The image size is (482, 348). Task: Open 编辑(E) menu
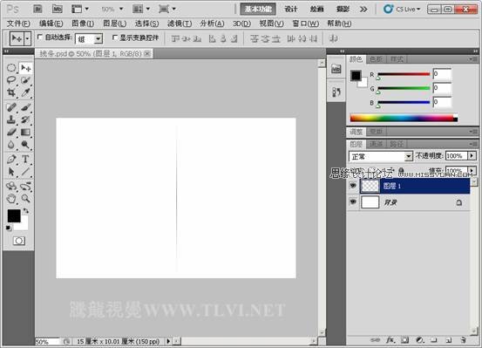[51, 24]
